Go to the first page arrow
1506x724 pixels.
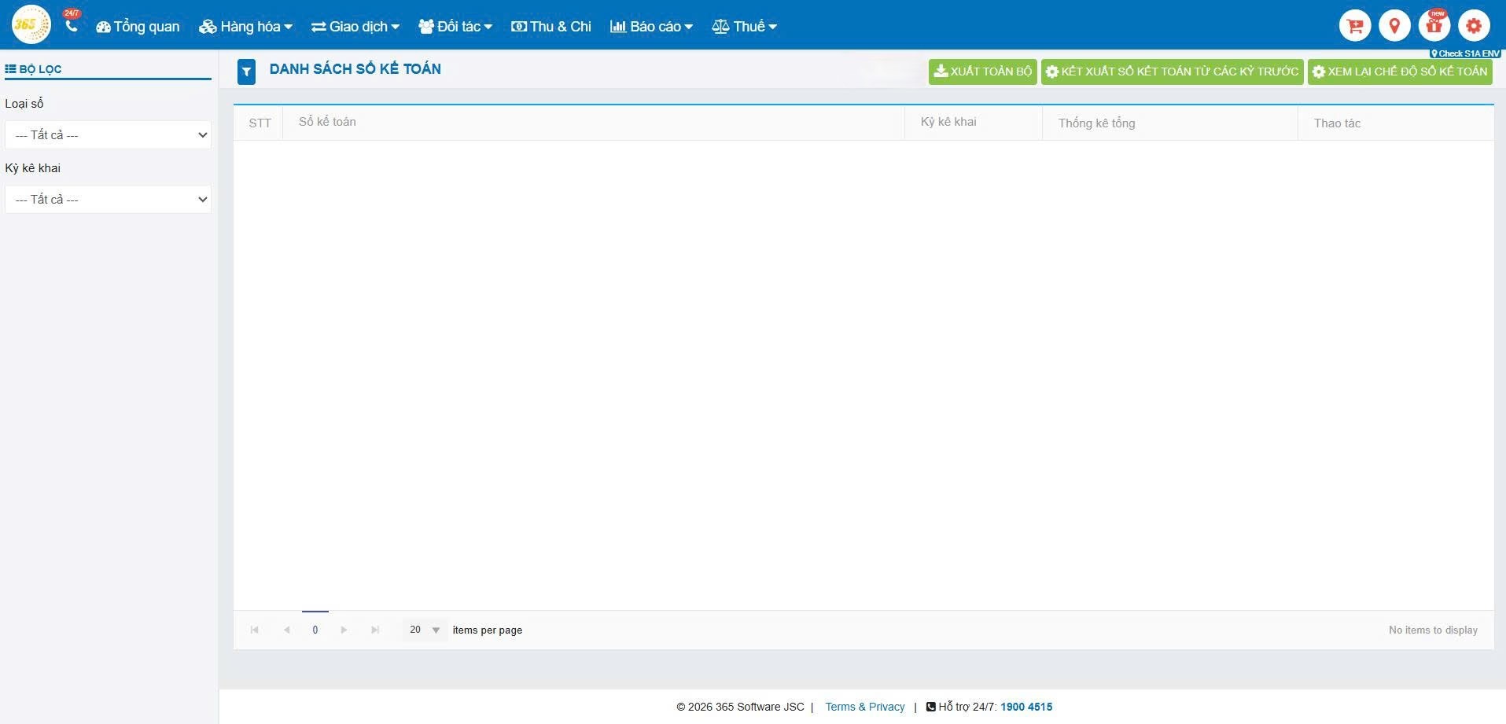(x=254, y=630)
